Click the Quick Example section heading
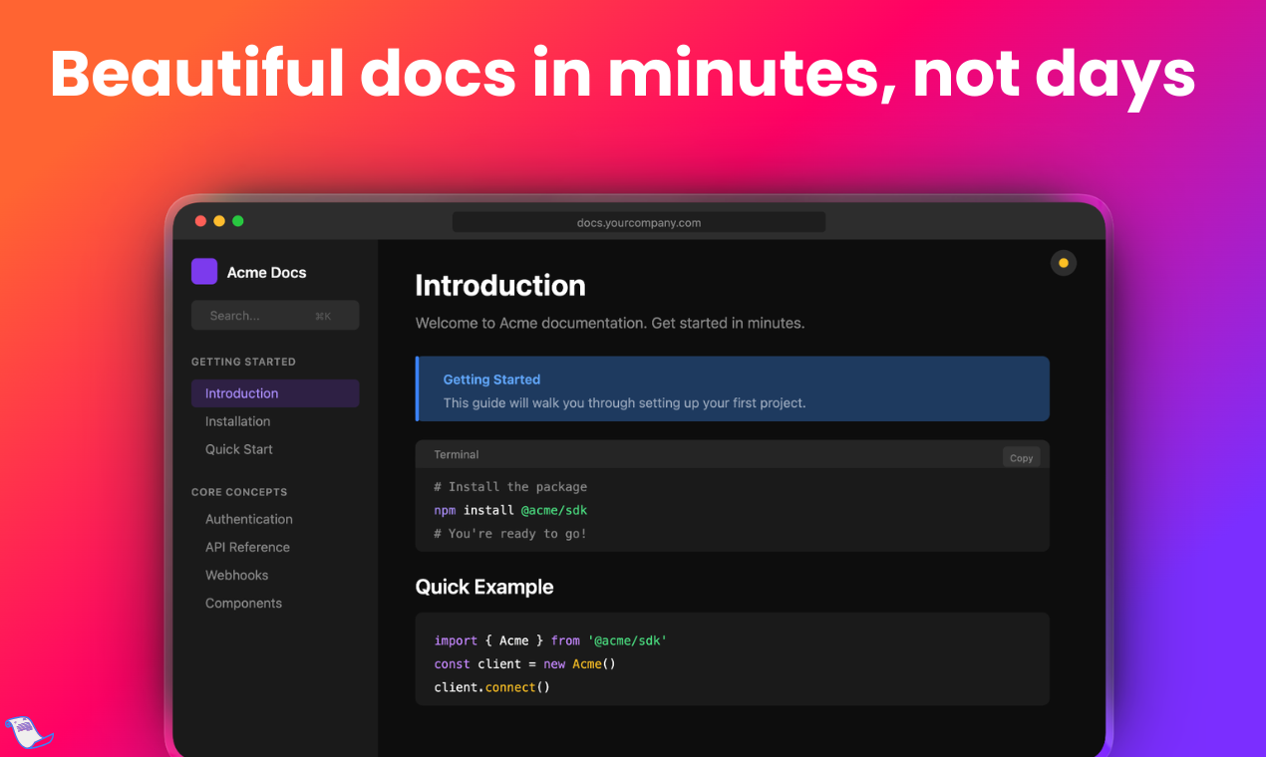This screenshot has width=1266, height=757. 484,587
